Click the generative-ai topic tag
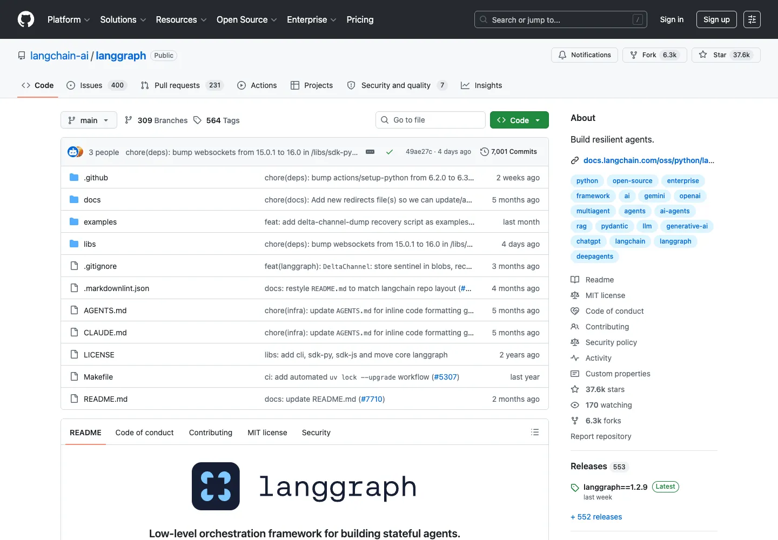This screenshot has width=778, height=540. pos(687,226)
